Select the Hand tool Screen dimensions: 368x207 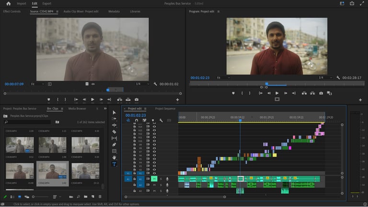tap(114, 158)
